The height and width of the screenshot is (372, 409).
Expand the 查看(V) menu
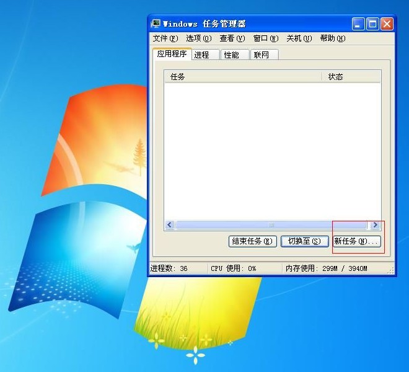point(232,38)
